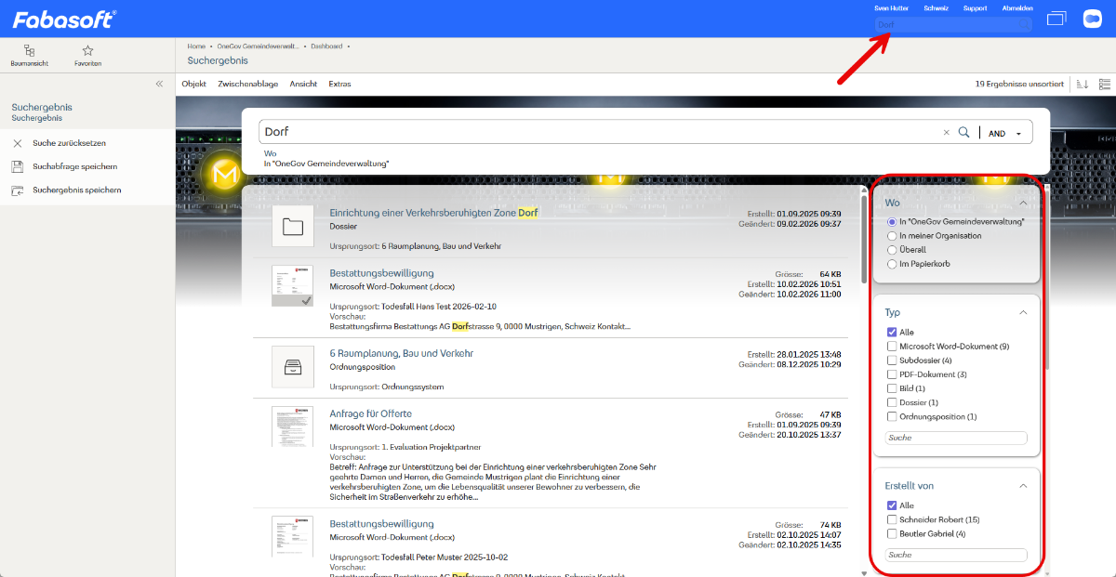Screen dimensions: 1116x577
Task: Click the windows icon in top header
Action: pyautogui.click(x=1056, y=19)
